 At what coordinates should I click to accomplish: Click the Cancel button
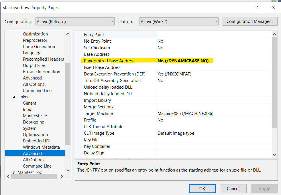tap(233, 188)
